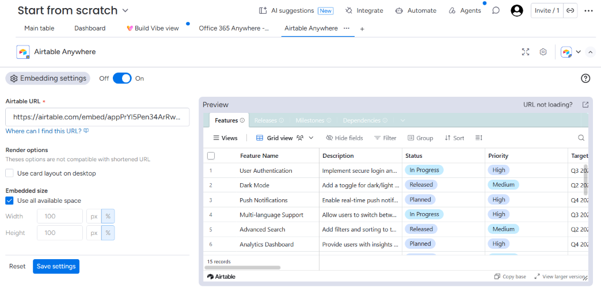601x292 pixels.
Task: Copy board link icon next to Invite
Action: pyautogui.click(x=570, y=11)
